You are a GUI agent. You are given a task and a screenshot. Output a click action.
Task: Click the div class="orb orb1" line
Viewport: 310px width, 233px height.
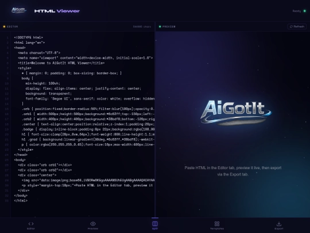(45, 165)
